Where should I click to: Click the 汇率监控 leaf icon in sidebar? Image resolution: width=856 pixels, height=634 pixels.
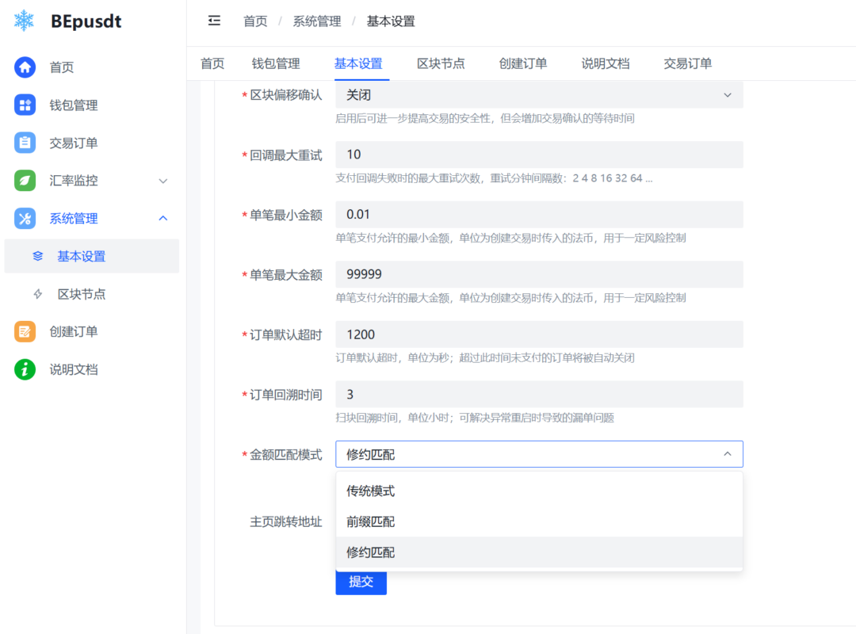tap(25, 180)
